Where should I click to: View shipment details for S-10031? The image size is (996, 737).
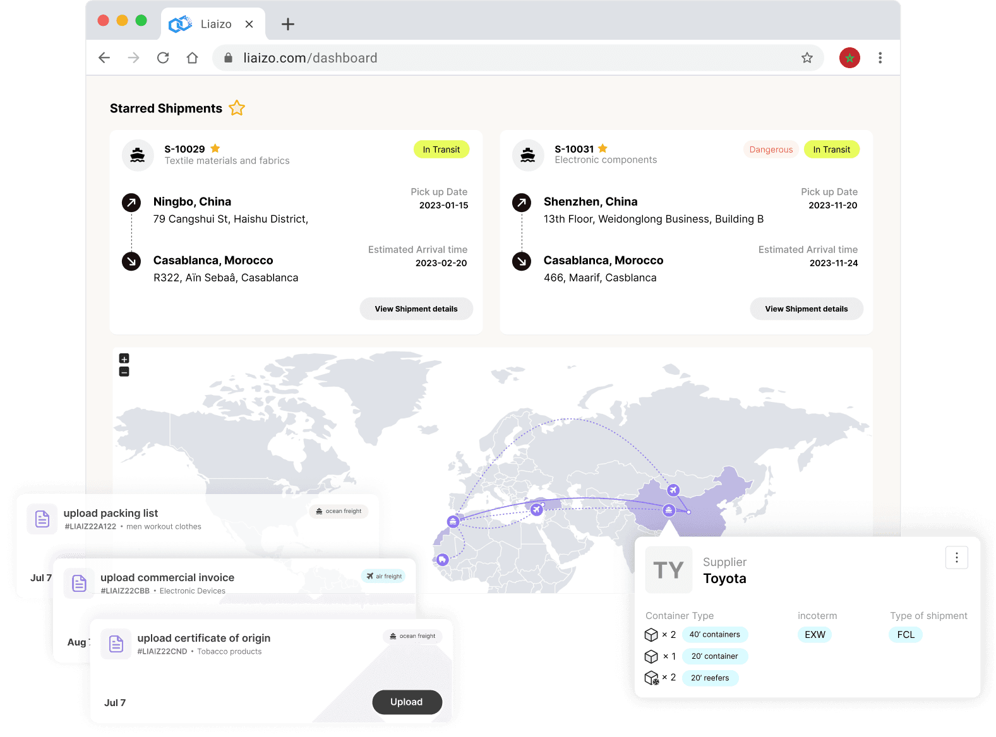(806, 309)
